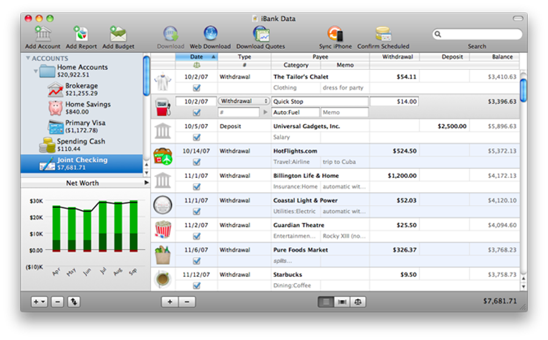
Task: Click the accounts sidebar scrollbar thumb
Action: [147, 75]
